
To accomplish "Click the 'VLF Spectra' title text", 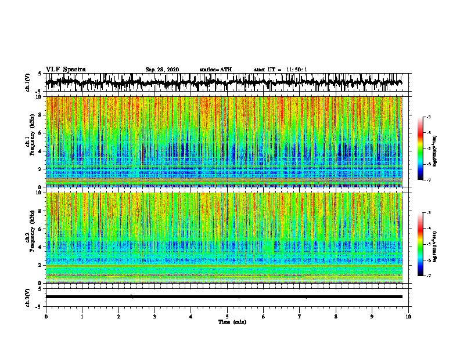I will (66, 70).
